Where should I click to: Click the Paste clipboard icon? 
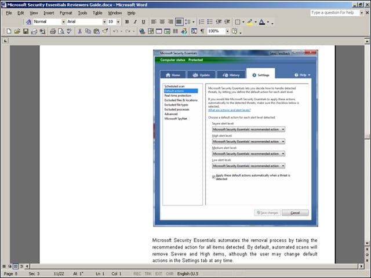tap(97, 31)
